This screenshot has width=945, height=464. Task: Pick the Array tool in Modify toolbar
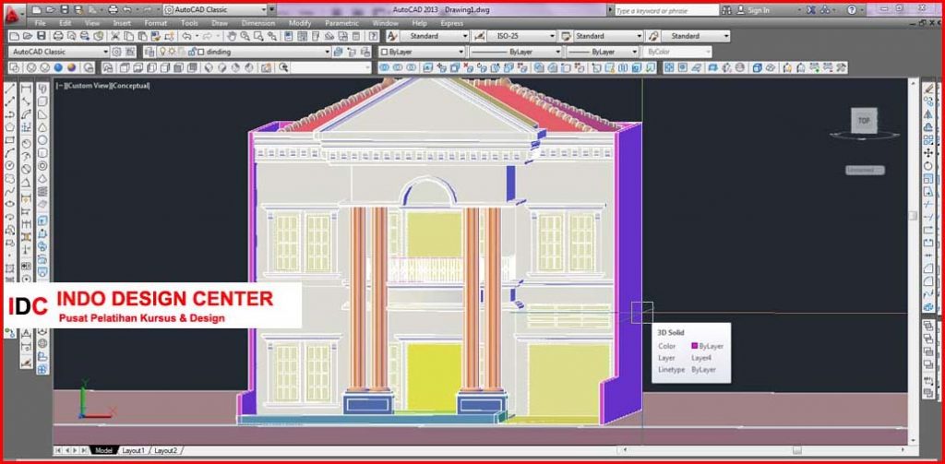click(x=928, y=140)
